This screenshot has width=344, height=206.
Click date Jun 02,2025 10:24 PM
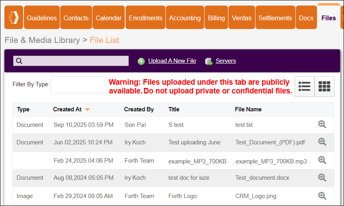coord(83,142)
